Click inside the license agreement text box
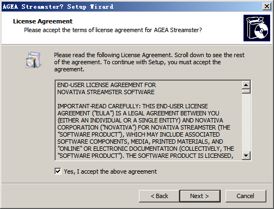274x209 pixels. pyautogui.click(x=149, y=120)
